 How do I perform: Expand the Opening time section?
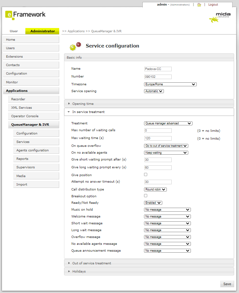[x=149, y=104]
